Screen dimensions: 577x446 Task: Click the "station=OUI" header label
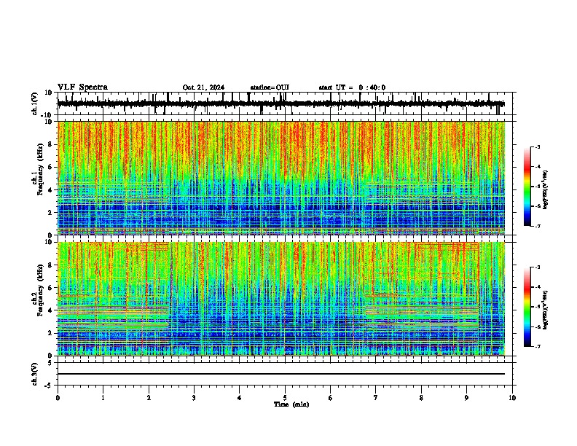click(x=270, y=87)
